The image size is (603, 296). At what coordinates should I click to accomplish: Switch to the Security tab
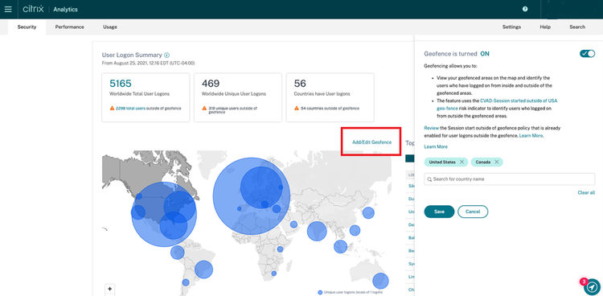point(27,27)
